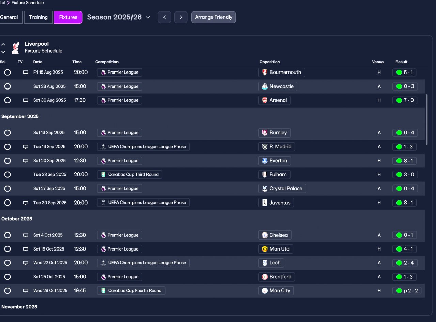This screenshot has width=436, height=322.
Task: Click the down chevron beside Fixture Schedule
Action: pyautogui.click(x=3, y=52)
